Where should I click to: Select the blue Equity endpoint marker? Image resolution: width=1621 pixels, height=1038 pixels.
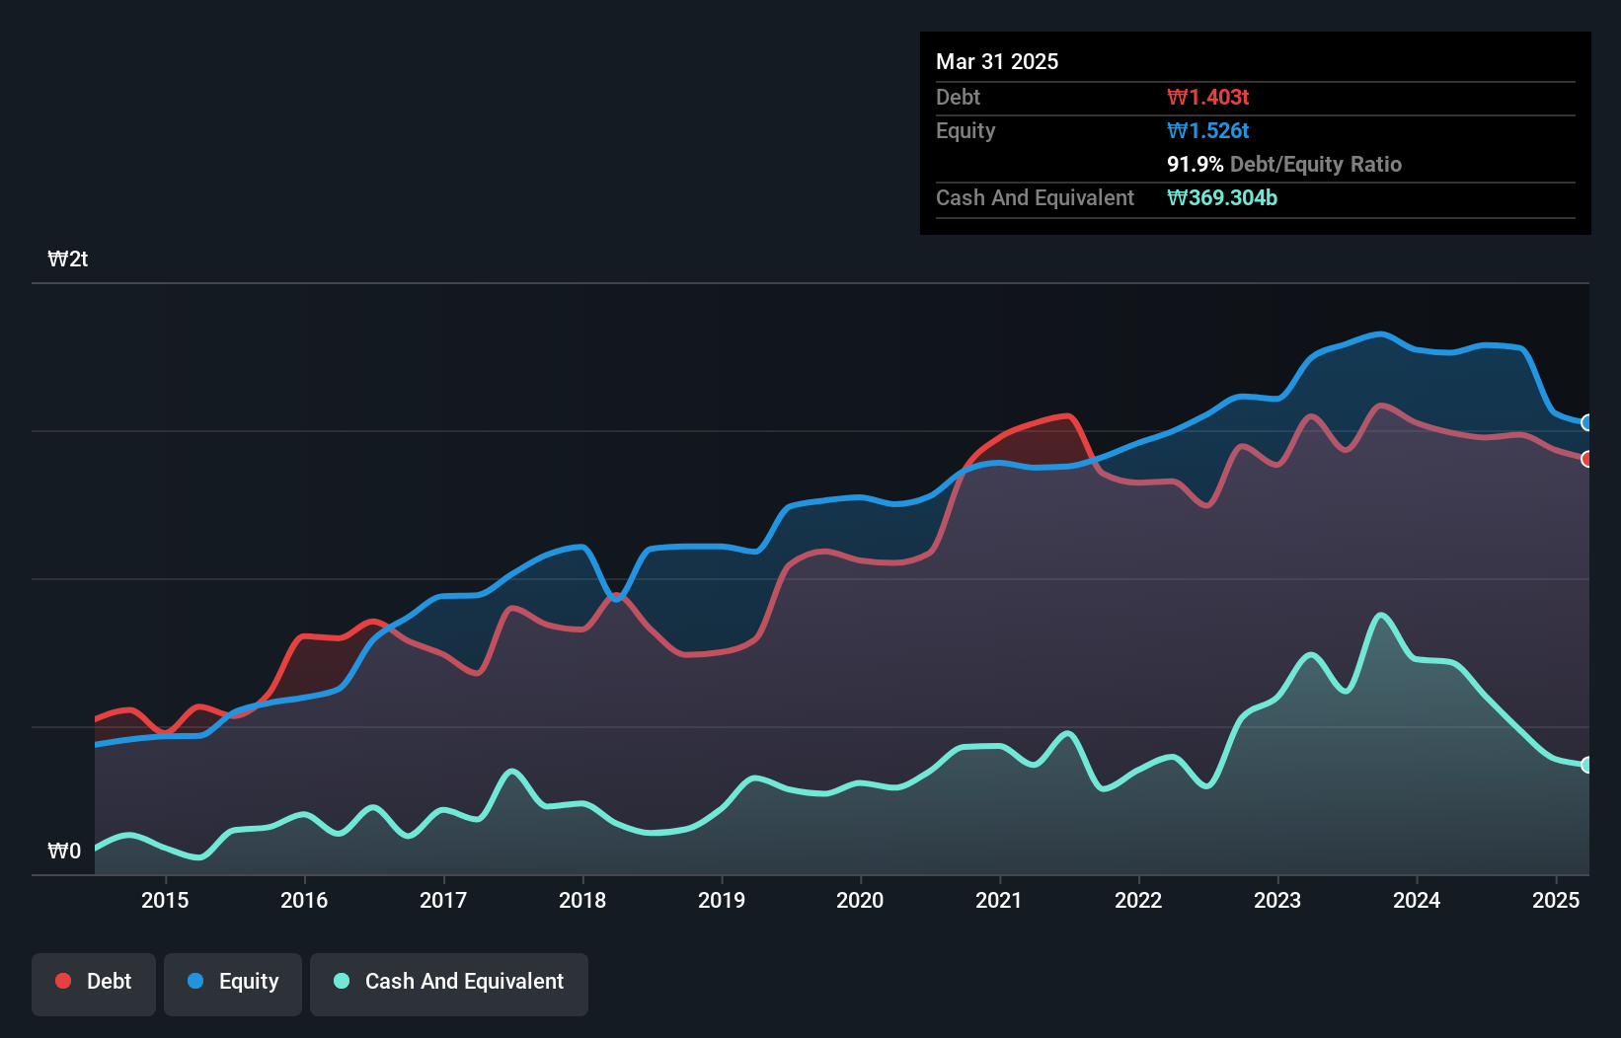(x=1587, y=422)
